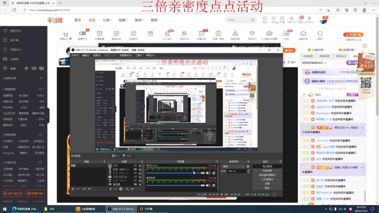
Task: Click the orange PC客户端 button
Action: pyautogui.click(x=353, y=35)
